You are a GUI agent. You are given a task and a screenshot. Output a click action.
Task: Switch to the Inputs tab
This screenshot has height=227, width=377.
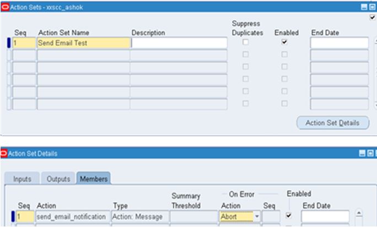22,179
